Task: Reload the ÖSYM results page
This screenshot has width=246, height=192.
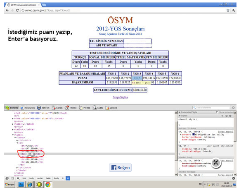Action: pos(17,10)
